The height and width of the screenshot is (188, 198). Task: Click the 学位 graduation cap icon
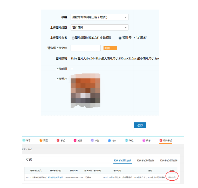[127, 140]
